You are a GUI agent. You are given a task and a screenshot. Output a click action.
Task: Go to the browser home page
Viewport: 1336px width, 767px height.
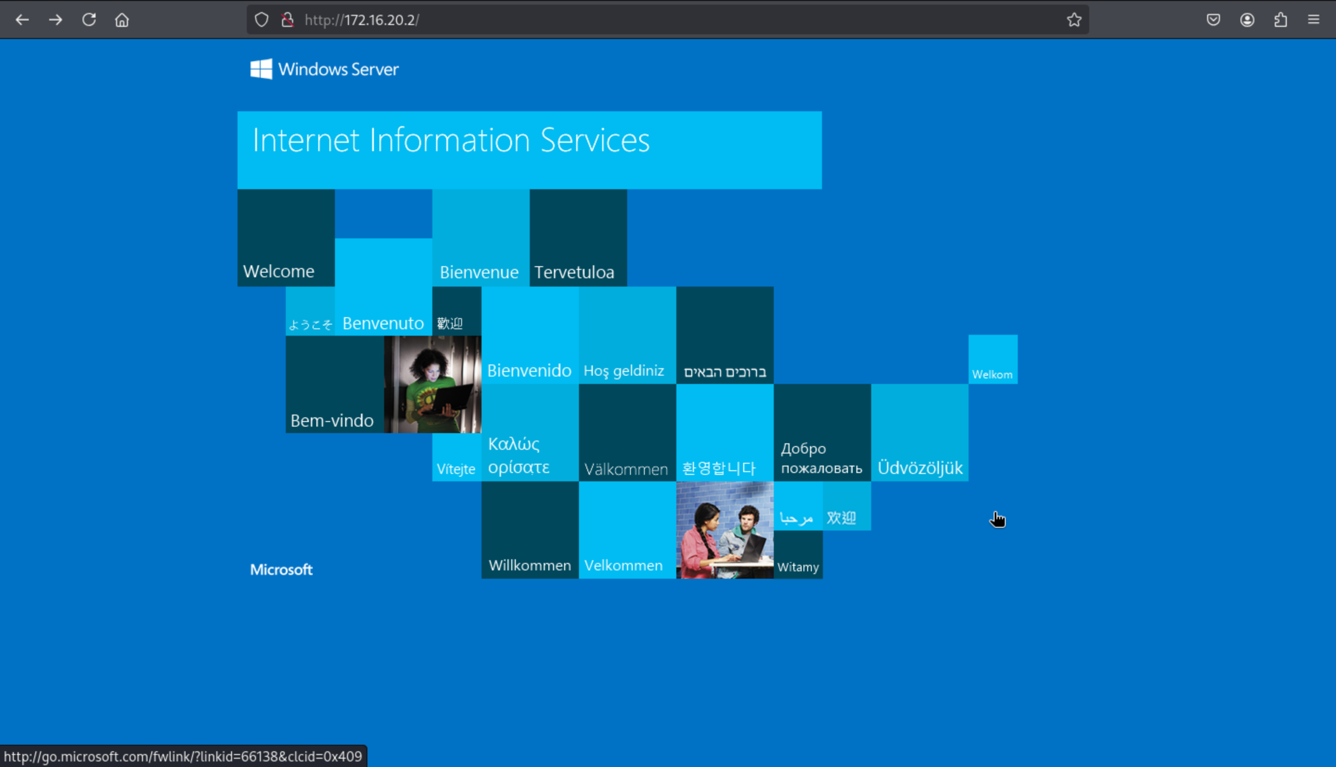click(122, 20)
